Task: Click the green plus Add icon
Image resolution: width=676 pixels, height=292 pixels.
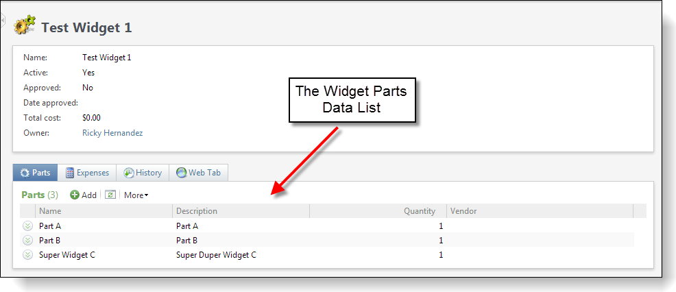Action: 75,195
